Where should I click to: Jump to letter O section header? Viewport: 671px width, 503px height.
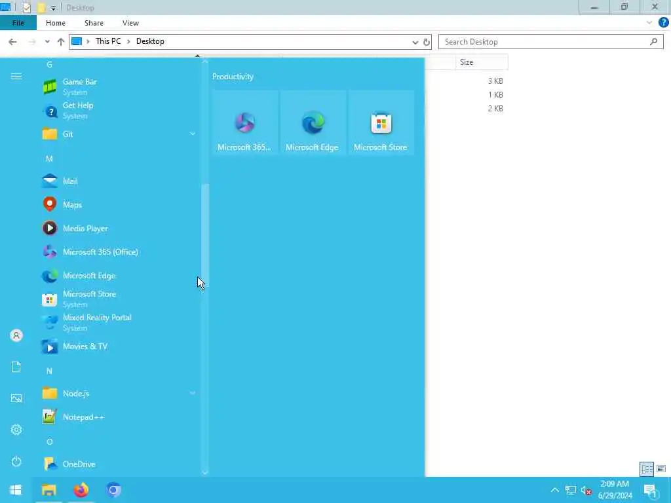click(x=49, y=442)
